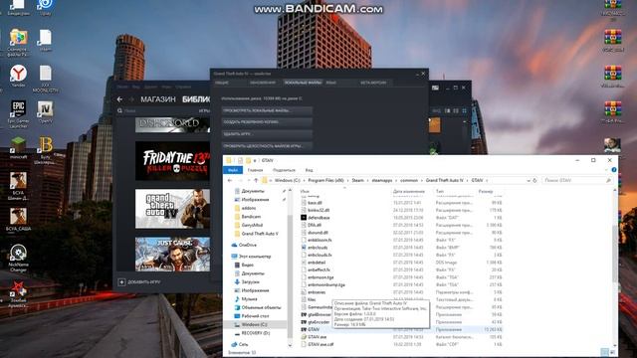Screen dimensions: 637x358
Task: Click the plus icon next to Add game
Action: coord(121,281)
